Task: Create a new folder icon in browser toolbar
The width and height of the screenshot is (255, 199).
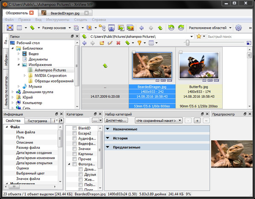Action: (x=102, y=43)
